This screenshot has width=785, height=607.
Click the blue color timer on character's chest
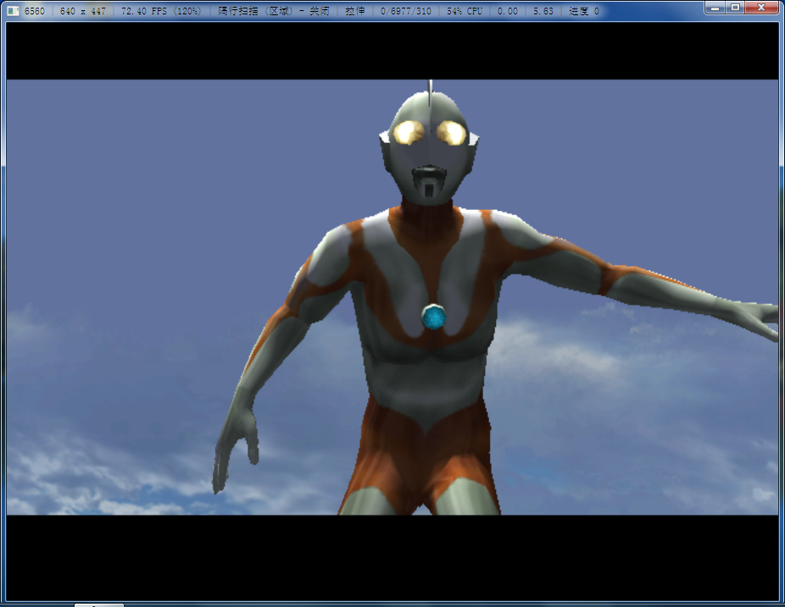click(433, 317)
